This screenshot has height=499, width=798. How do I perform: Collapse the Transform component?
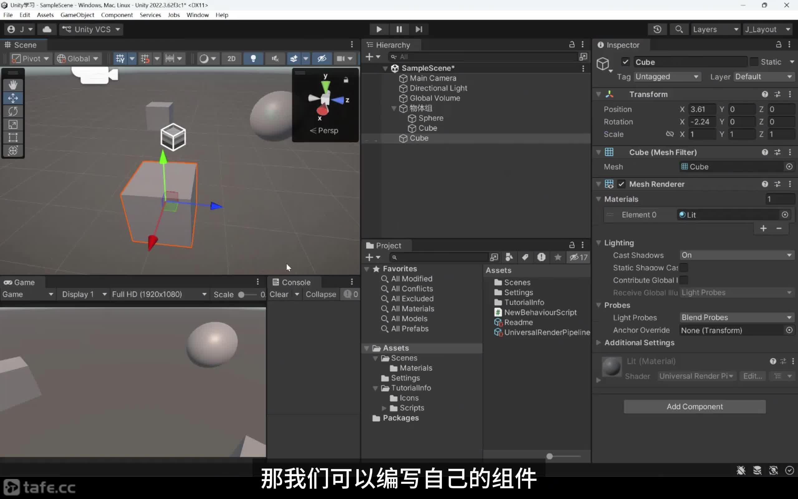(598, 94)
